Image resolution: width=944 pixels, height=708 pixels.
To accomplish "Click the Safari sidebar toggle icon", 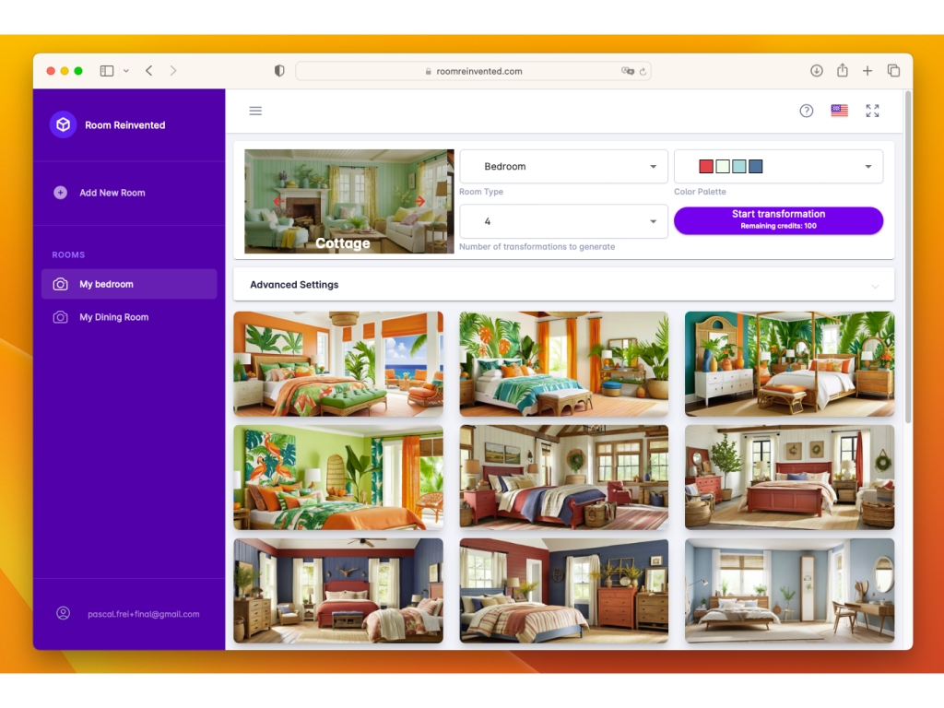I will 107,71.
